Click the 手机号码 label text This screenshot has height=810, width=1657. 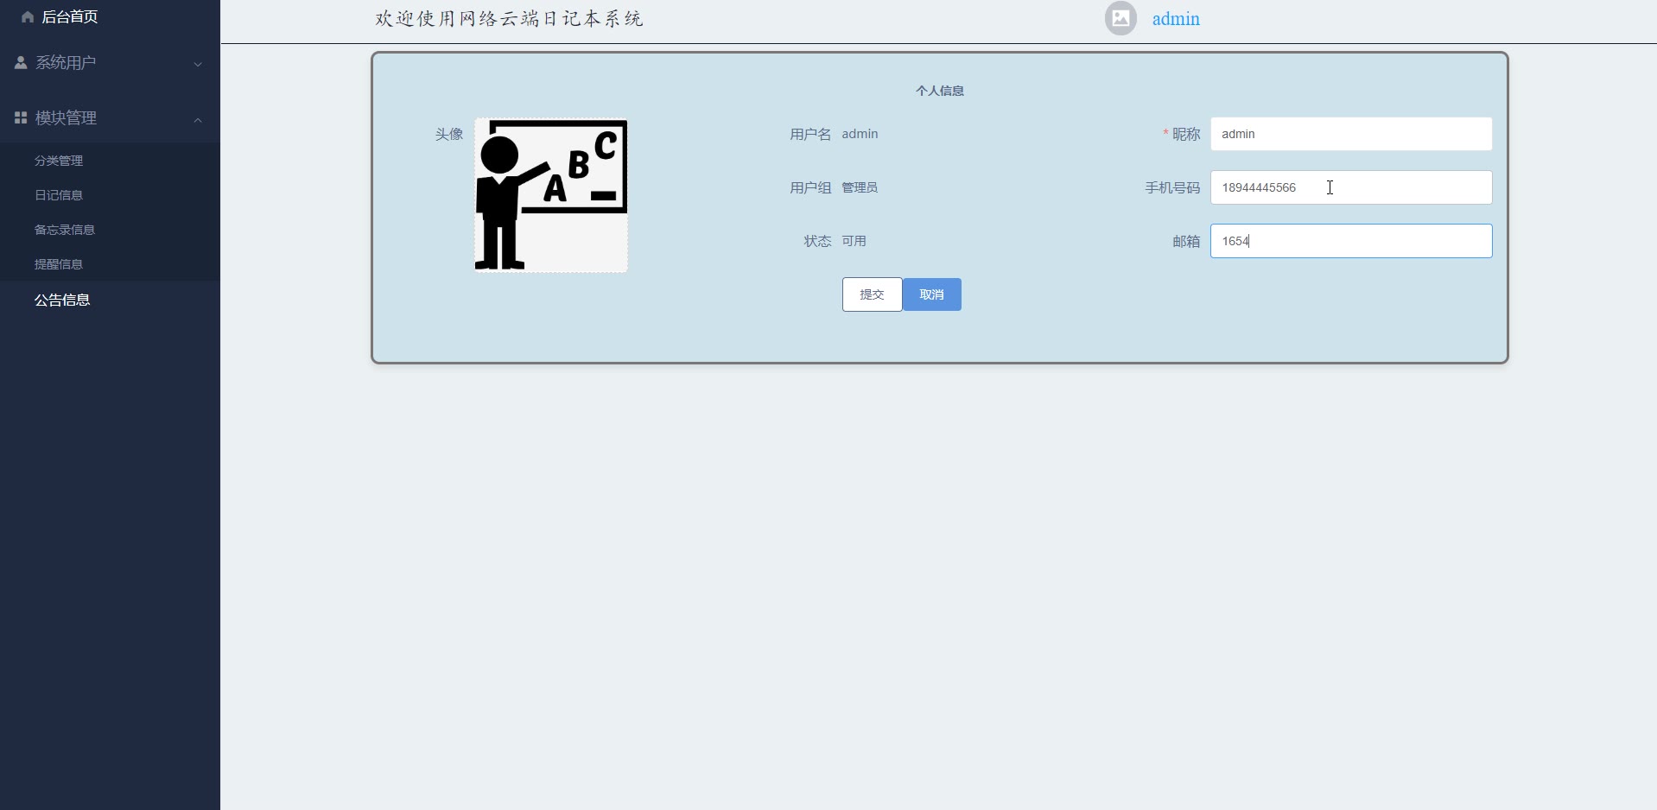1172,187
